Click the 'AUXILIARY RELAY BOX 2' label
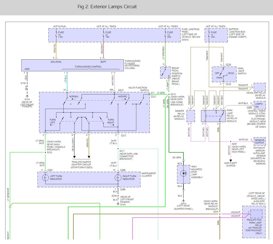This screenshot has width=273, height=244. 258,202
